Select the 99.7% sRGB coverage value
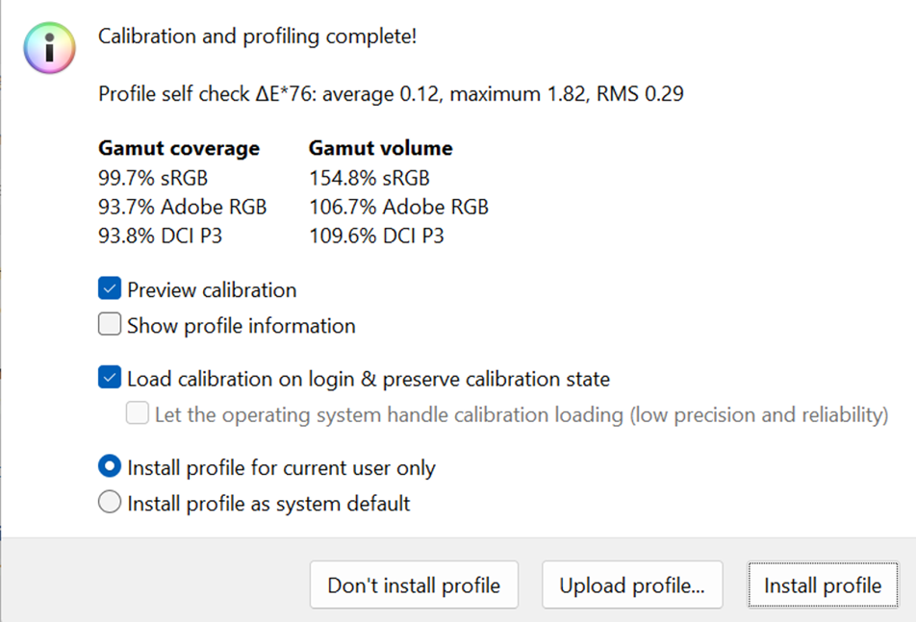Image resolution: width=916 pixels, height=622 pixels. (153, 178)
